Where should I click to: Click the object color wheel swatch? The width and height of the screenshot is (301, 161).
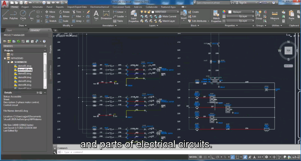click(224, 12)
